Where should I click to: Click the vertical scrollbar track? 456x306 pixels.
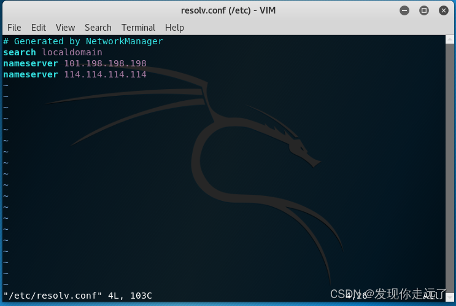(x=450, y=168)
